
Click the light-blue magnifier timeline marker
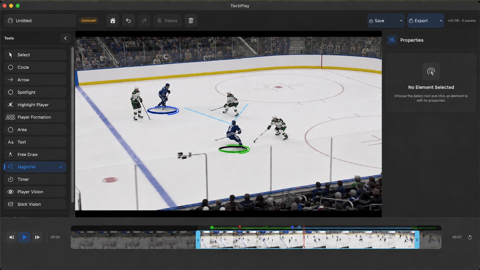pos(299,227)
